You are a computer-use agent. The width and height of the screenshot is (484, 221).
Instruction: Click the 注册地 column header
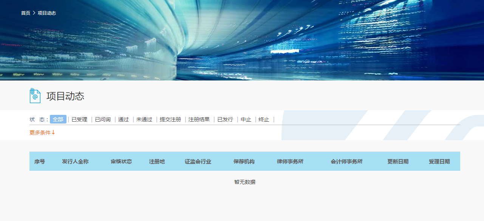pos(157,161)
